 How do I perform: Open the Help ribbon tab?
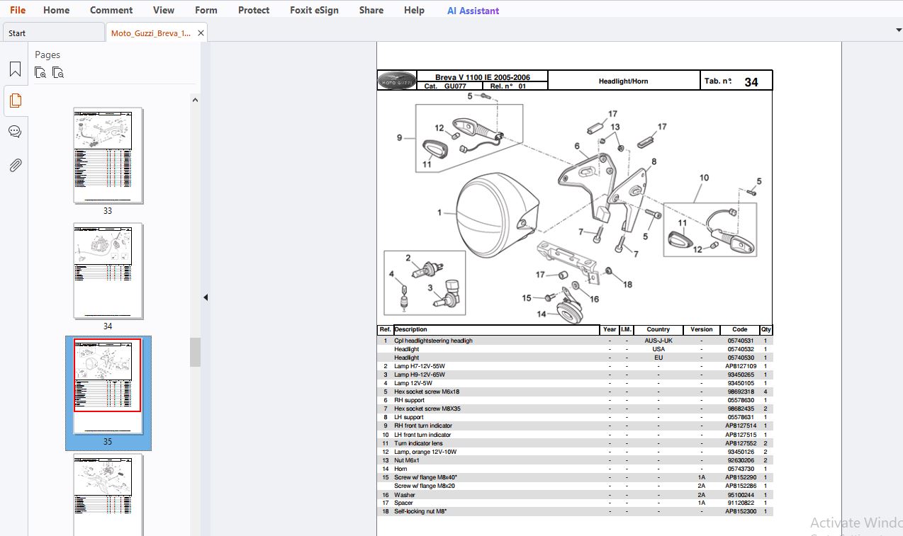coord(414,10)
